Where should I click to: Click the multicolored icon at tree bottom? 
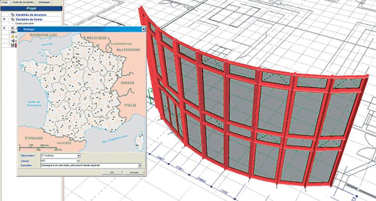[13, 45]
